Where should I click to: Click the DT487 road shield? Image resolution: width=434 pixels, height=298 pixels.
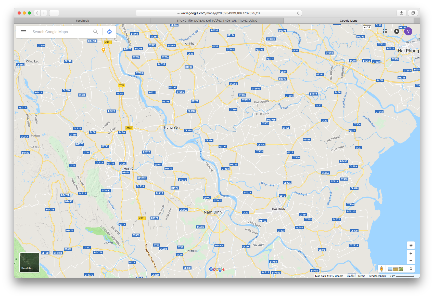(217, 200)
